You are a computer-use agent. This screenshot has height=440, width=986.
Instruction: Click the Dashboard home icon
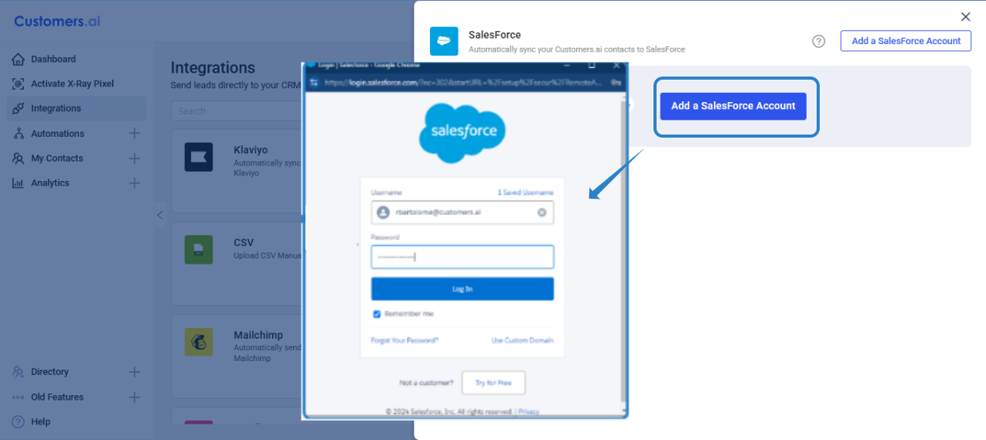click(x=18, y=59)
